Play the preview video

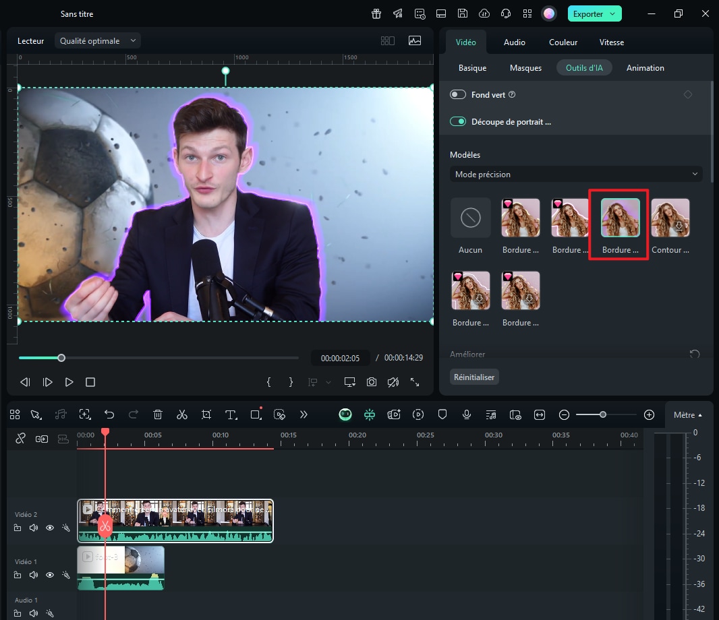point(69,382)
